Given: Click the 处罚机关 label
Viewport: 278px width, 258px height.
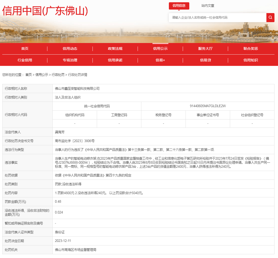Looking at the screenshot, I should tap(11, 250).
